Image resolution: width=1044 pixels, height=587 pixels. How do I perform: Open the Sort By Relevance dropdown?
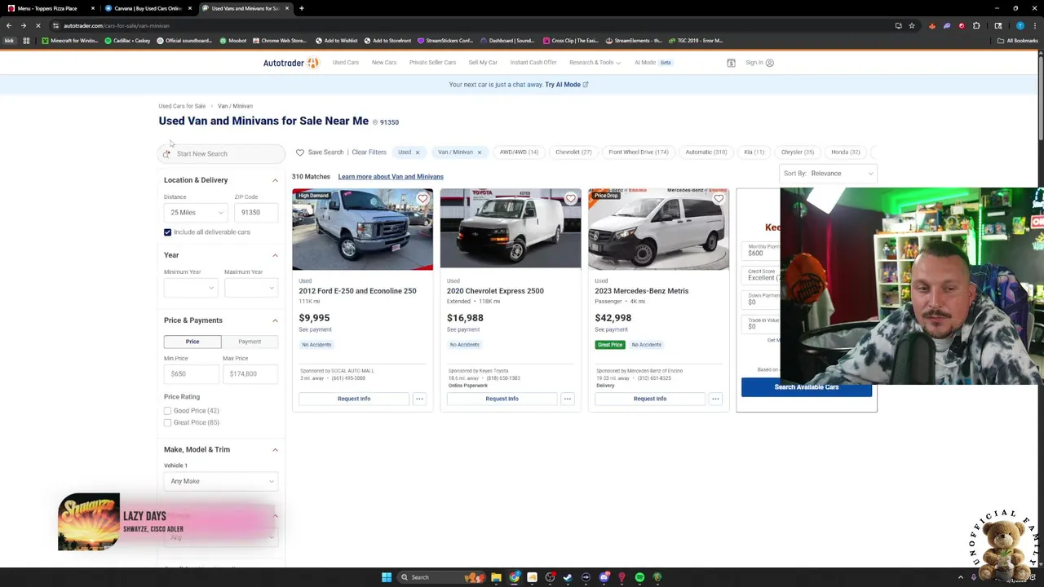pyautogui.click(x=829, y=174)
